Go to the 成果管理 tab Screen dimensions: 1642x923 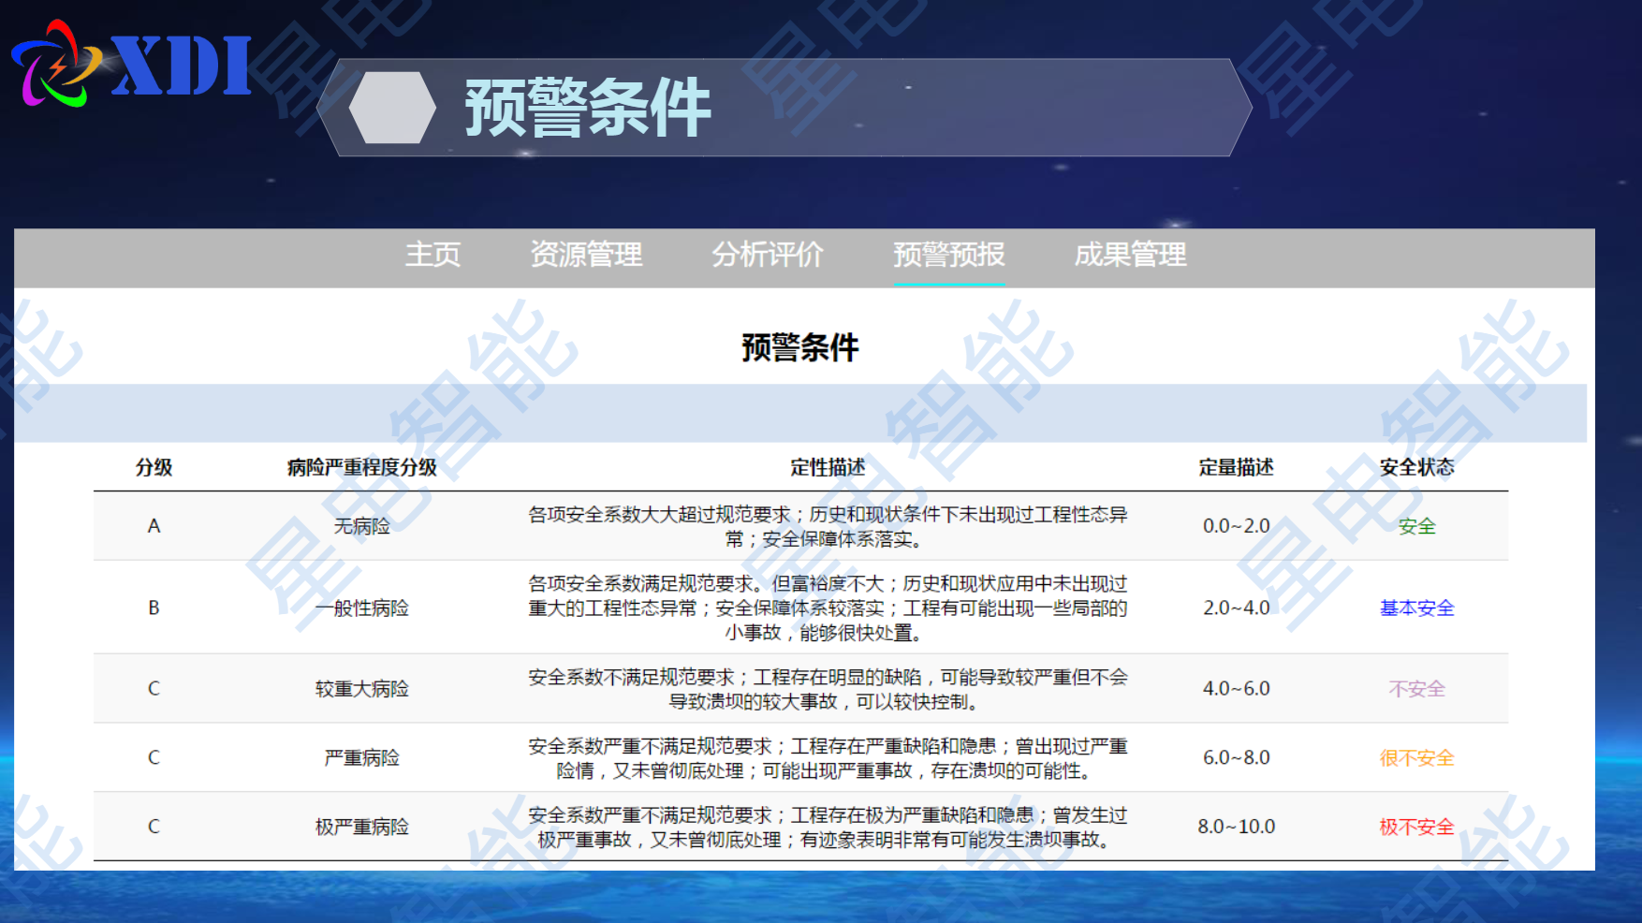tap(1130, 255)
